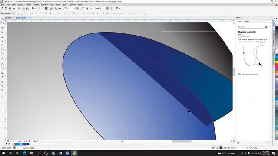Click the Open file icon
Screen dimensions: 278x156
(x=6, y=8)
